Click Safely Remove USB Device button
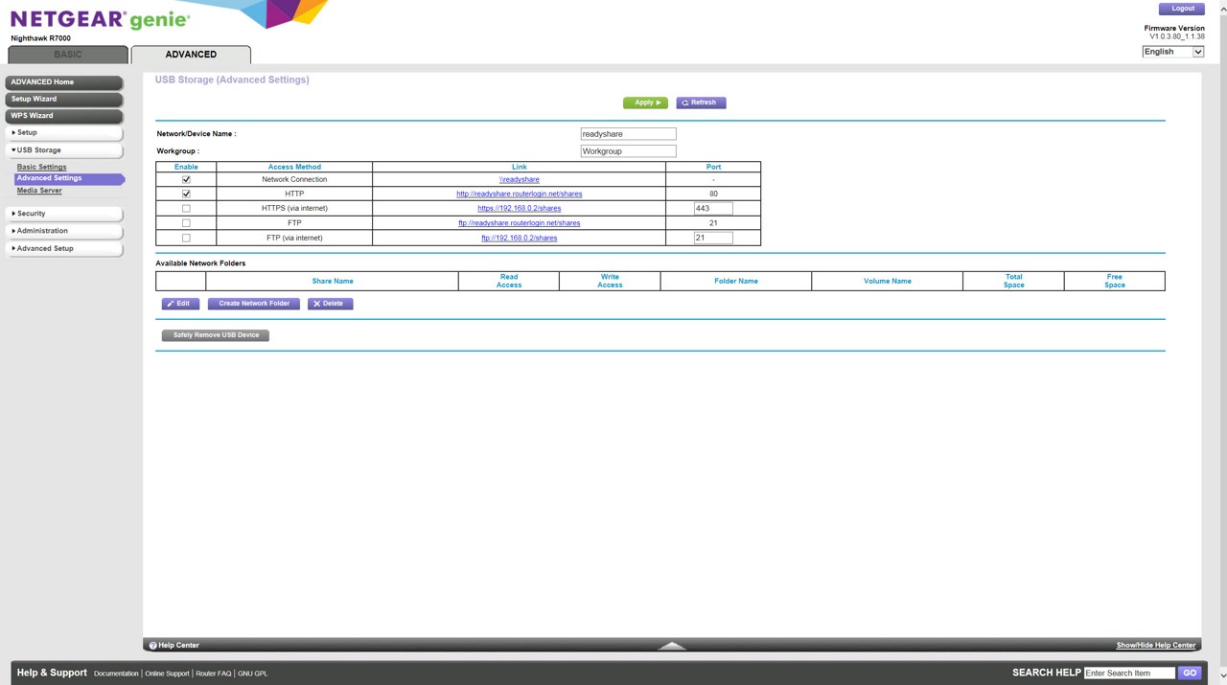Screen dimensions: 1227x685 tap(216, 335)
